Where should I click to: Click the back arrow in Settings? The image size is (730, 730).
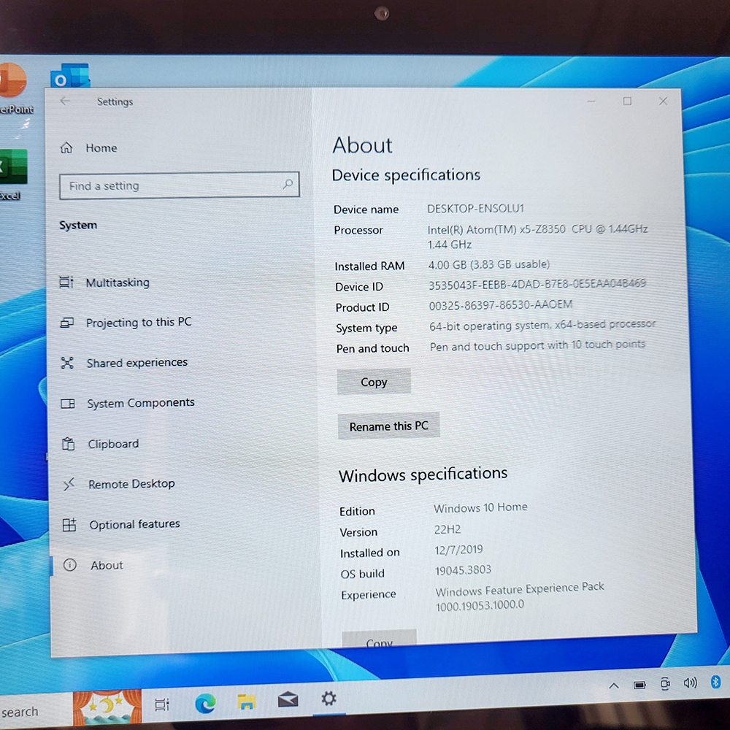click(65, 101)
